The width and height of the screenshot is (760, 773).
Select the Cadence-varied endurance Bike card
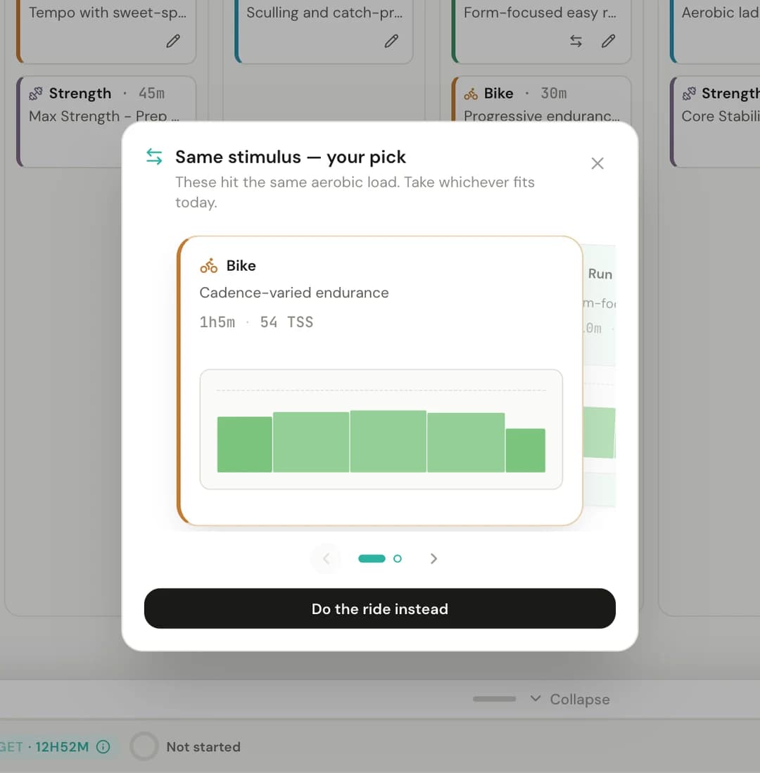tap(380, 381)
